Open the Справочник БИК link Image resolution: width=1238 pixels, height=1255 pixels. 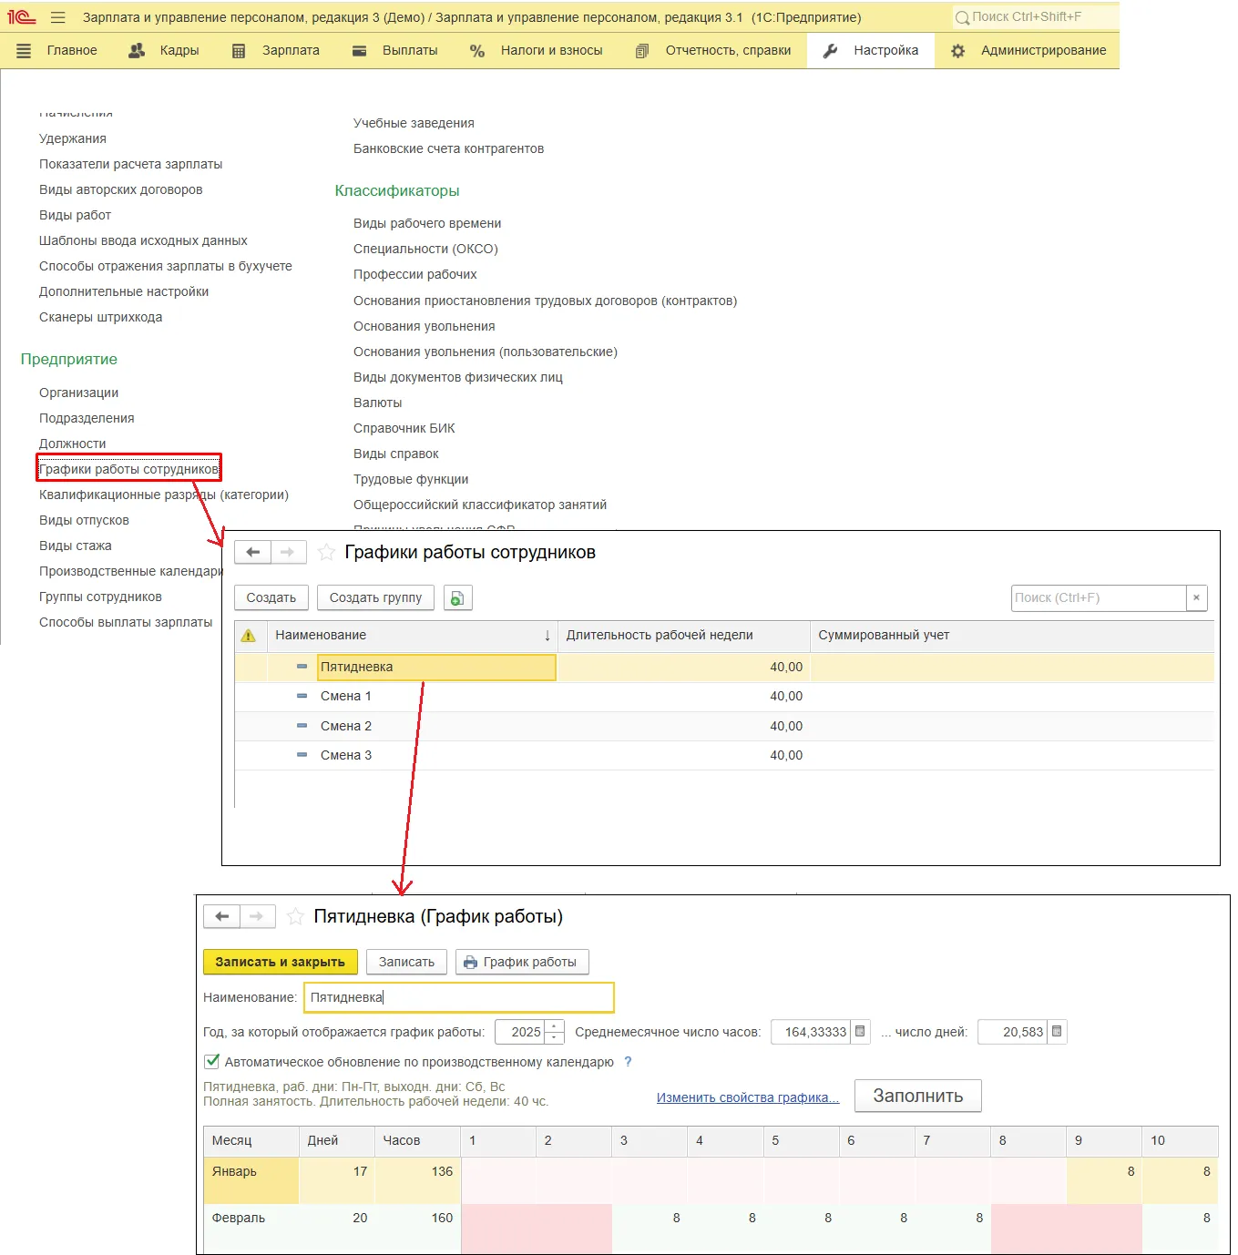pos(404,428)
